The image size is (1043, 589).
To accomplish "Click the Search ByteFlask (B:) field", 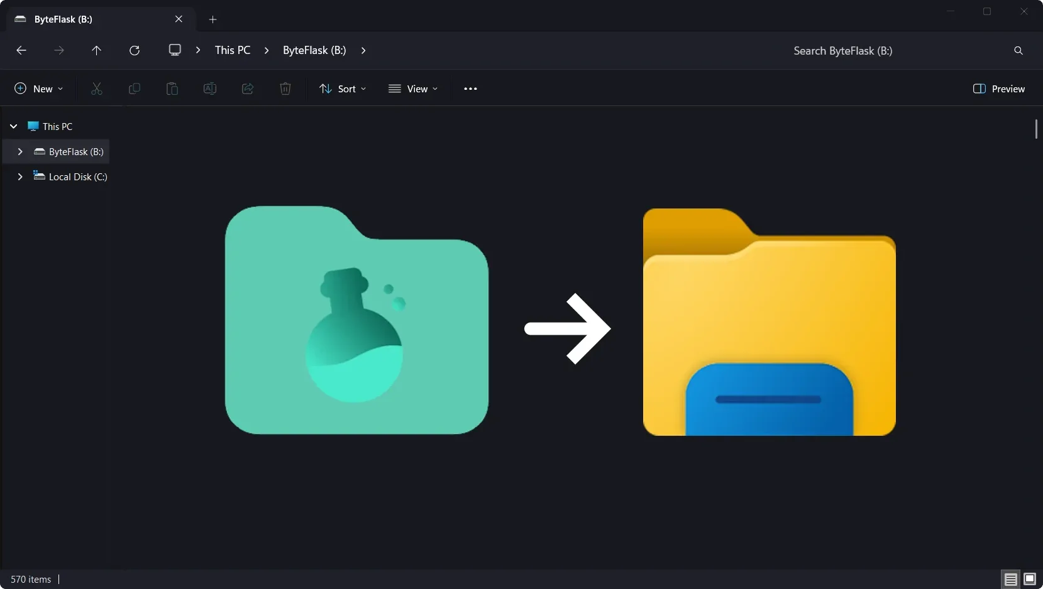I will coord(842,51).
